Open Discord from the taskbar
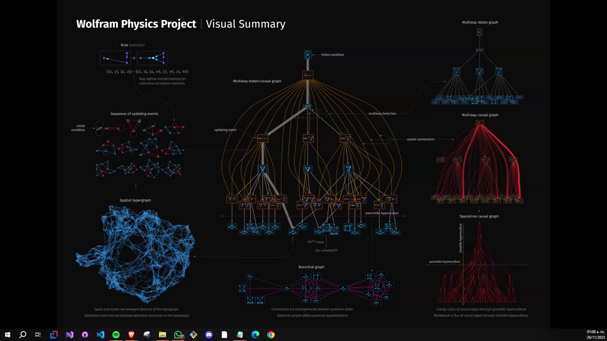Screen dimensions: 607x341 [209, 335]
